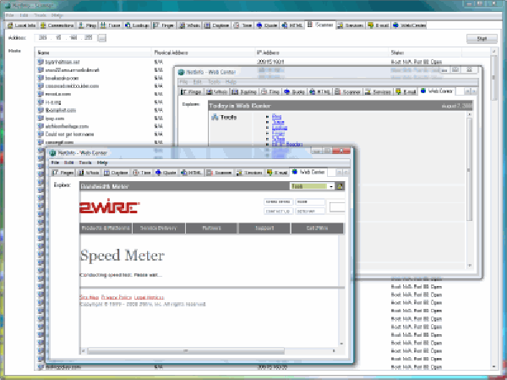The height and width of the screenshot is (380, 507).
Task: Click the first octet of the Address field
Action: 43,38
